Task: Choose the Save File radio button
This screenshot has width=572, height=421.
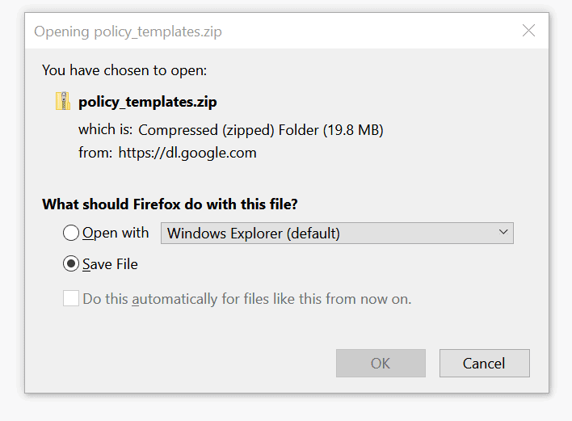Action: coord(71,264)
